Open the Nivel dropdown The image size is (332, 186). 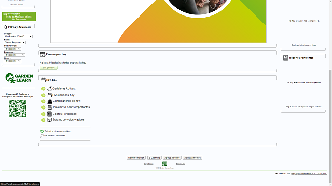15,42
